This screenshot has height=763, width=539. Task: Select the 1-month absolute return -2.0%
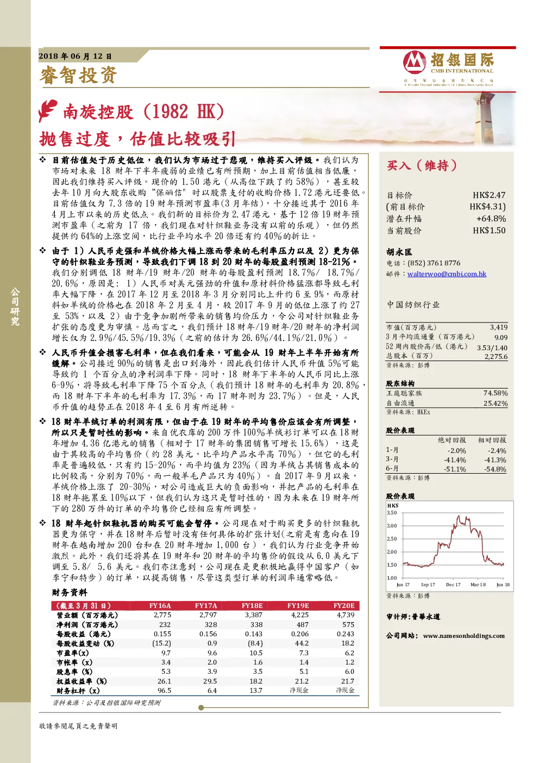(x=456, y=451)
